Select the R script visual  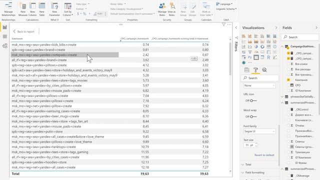tap(268, 57)
